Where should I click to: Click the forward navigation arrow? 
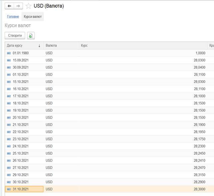[x=18, y=6]
